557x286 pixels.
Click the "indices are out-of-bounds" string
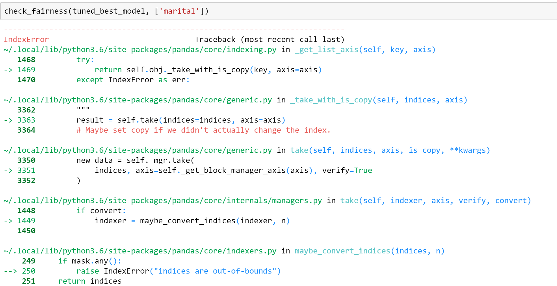215,271
